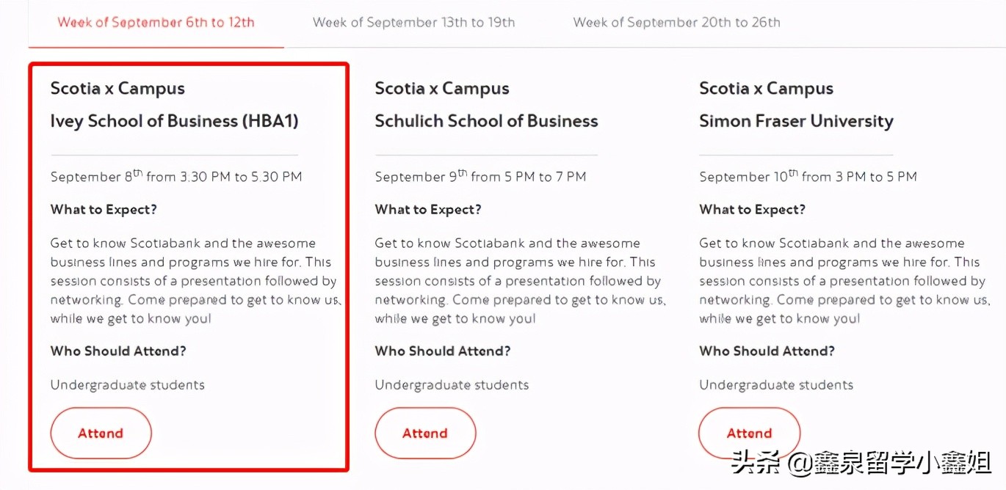Click "Undergraduate students" under the Simon Fraser event
The width and height of the screenshot is (1006, 490).
click(776, 385)
